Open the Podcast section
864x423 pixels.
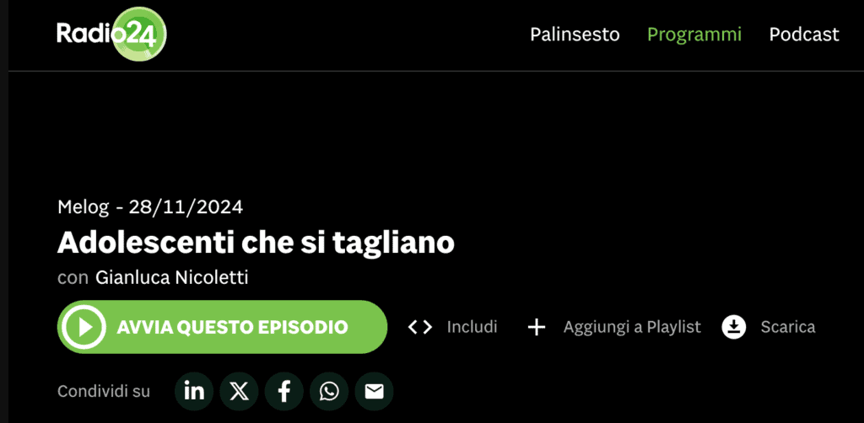804,35
